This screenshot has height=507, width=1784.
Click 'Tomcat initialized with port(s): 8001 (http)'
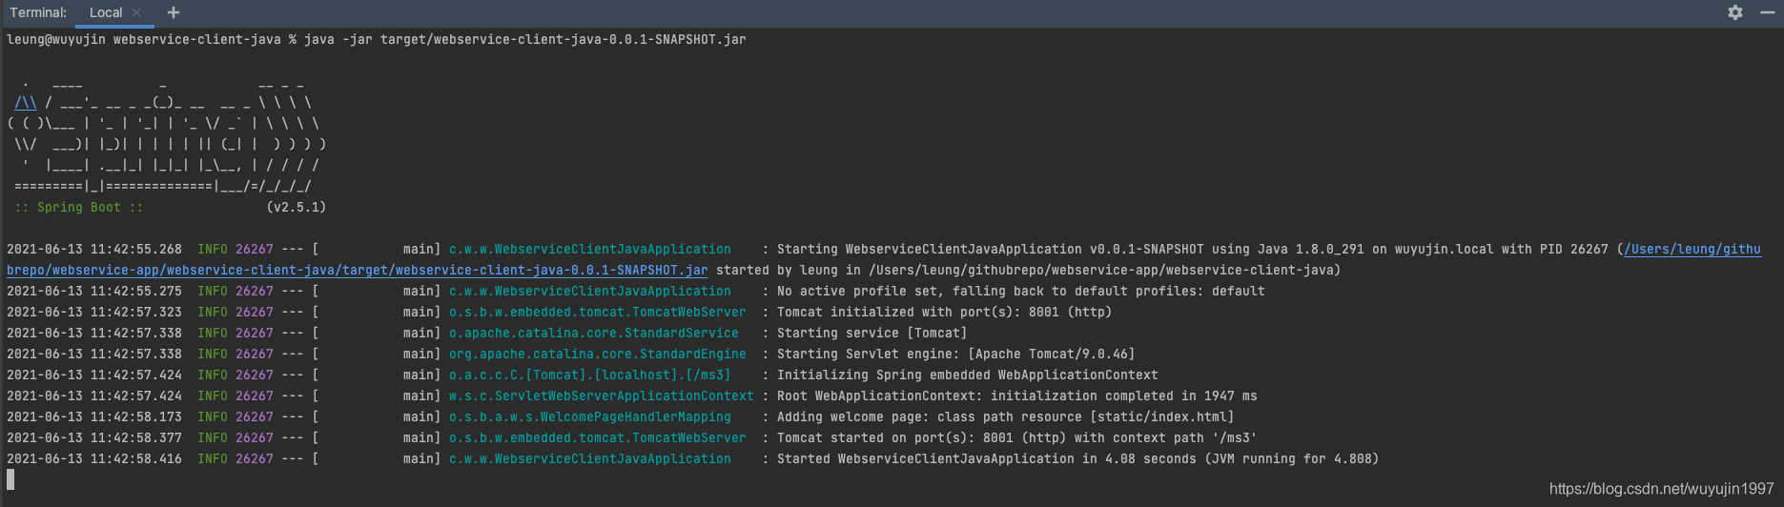tap(944, 312)
